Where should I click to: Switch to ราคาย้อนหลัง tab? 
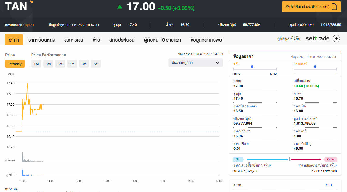41,40
